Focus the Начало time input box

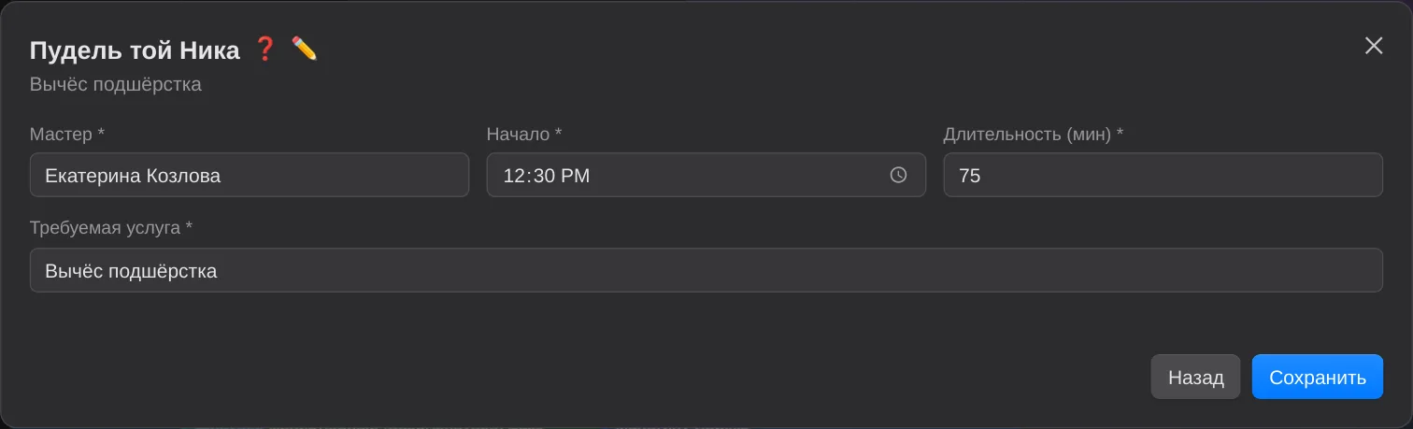tap(706, 175)
